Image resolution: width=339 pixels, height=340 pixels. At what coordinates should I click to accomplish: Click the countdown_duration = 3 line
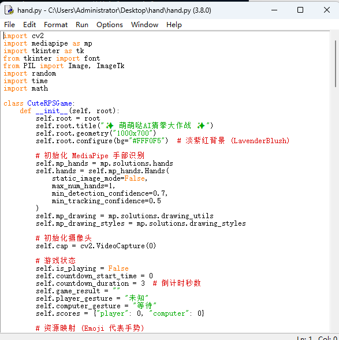point(90,283)
